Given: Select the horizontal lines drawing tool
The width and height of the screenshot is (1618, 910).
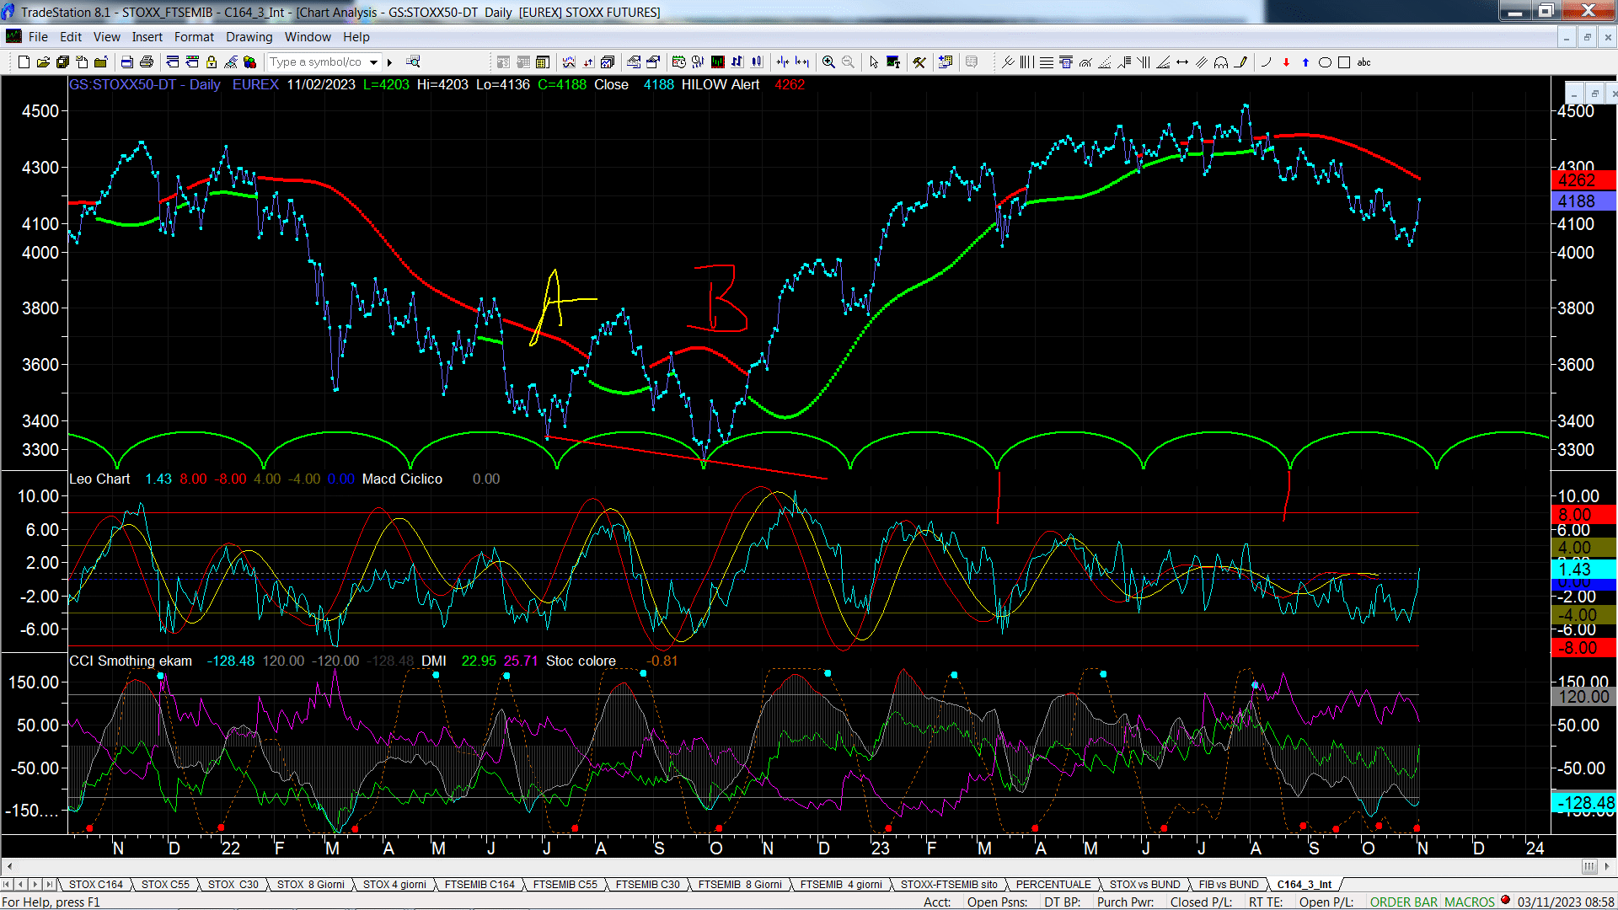Looking at the screenshot, I should pyautogui.click(x=1047, y=62).
